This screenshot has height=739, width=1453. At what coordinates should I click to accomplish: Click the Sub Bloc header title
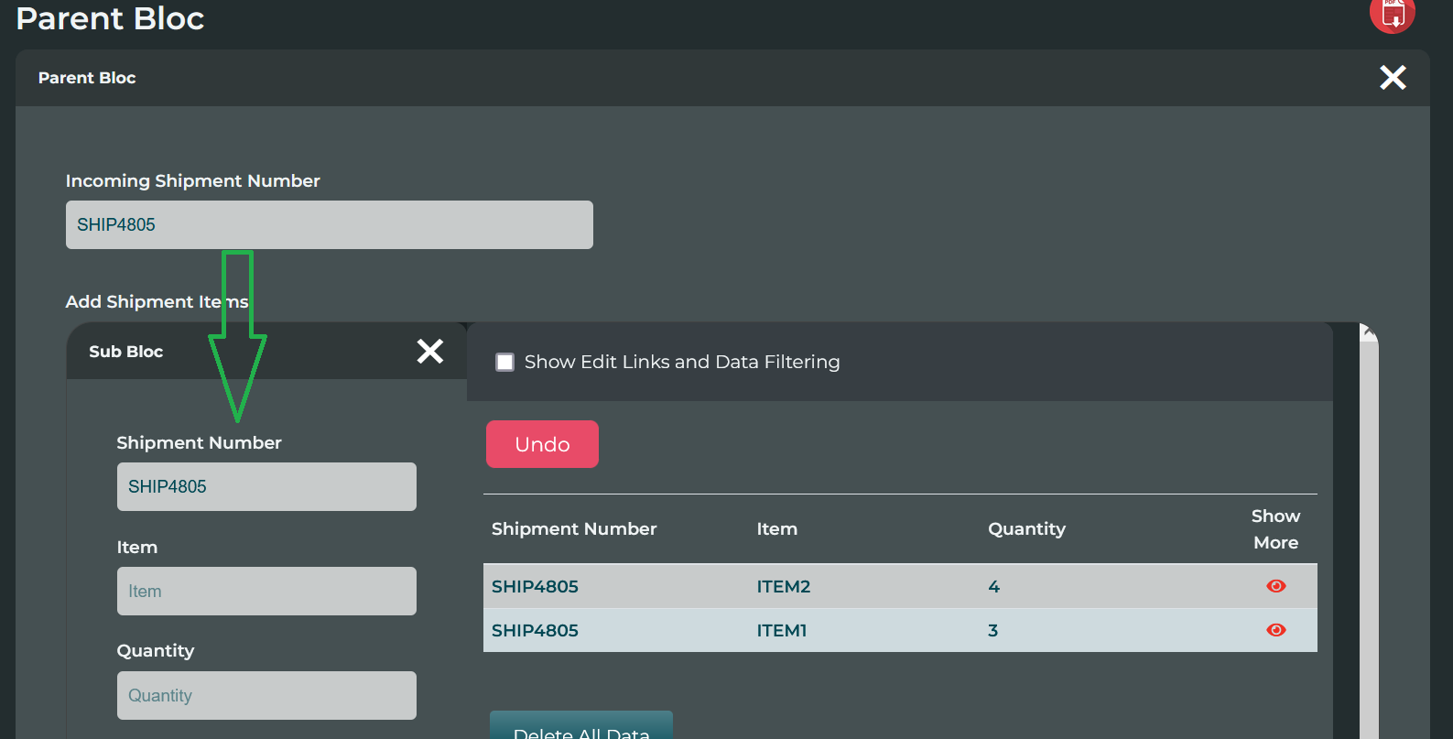click(x=125, y=352)
